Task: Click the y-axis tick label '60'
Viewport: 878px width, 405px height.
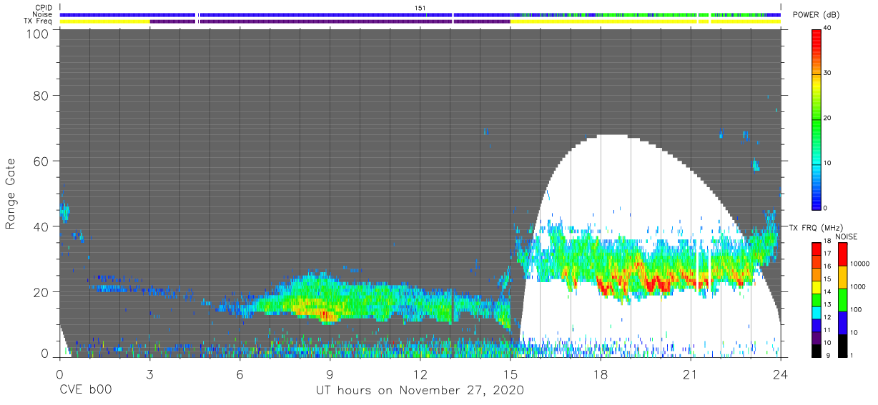Action: [x=41, y=161]
